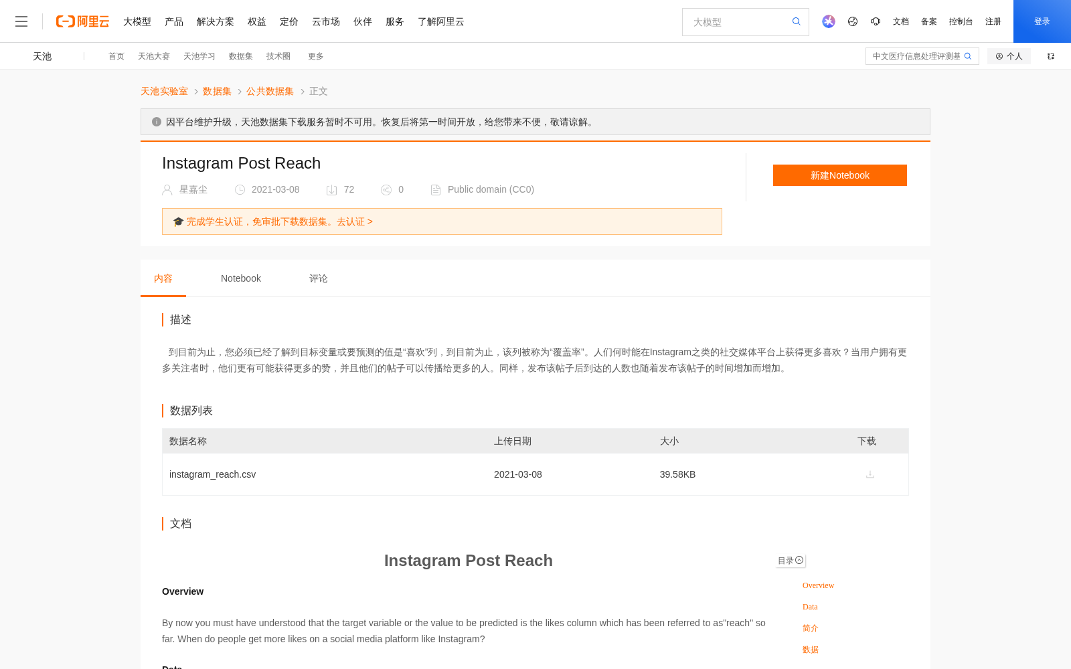Image resolution: width=1071 pixels, height=669 pixels.
Task: Jump to 简介 in table of contents
Action: 811,628
